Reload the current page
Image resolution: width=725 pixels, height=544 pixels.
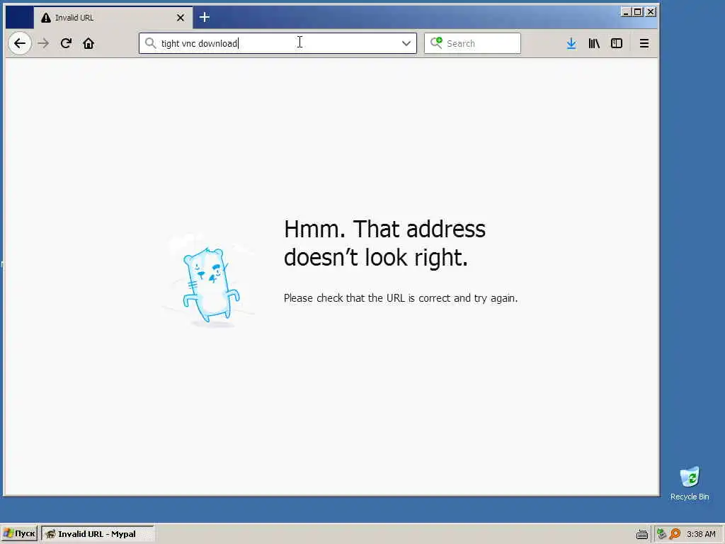pyautogui.click(x=66, y=43)
